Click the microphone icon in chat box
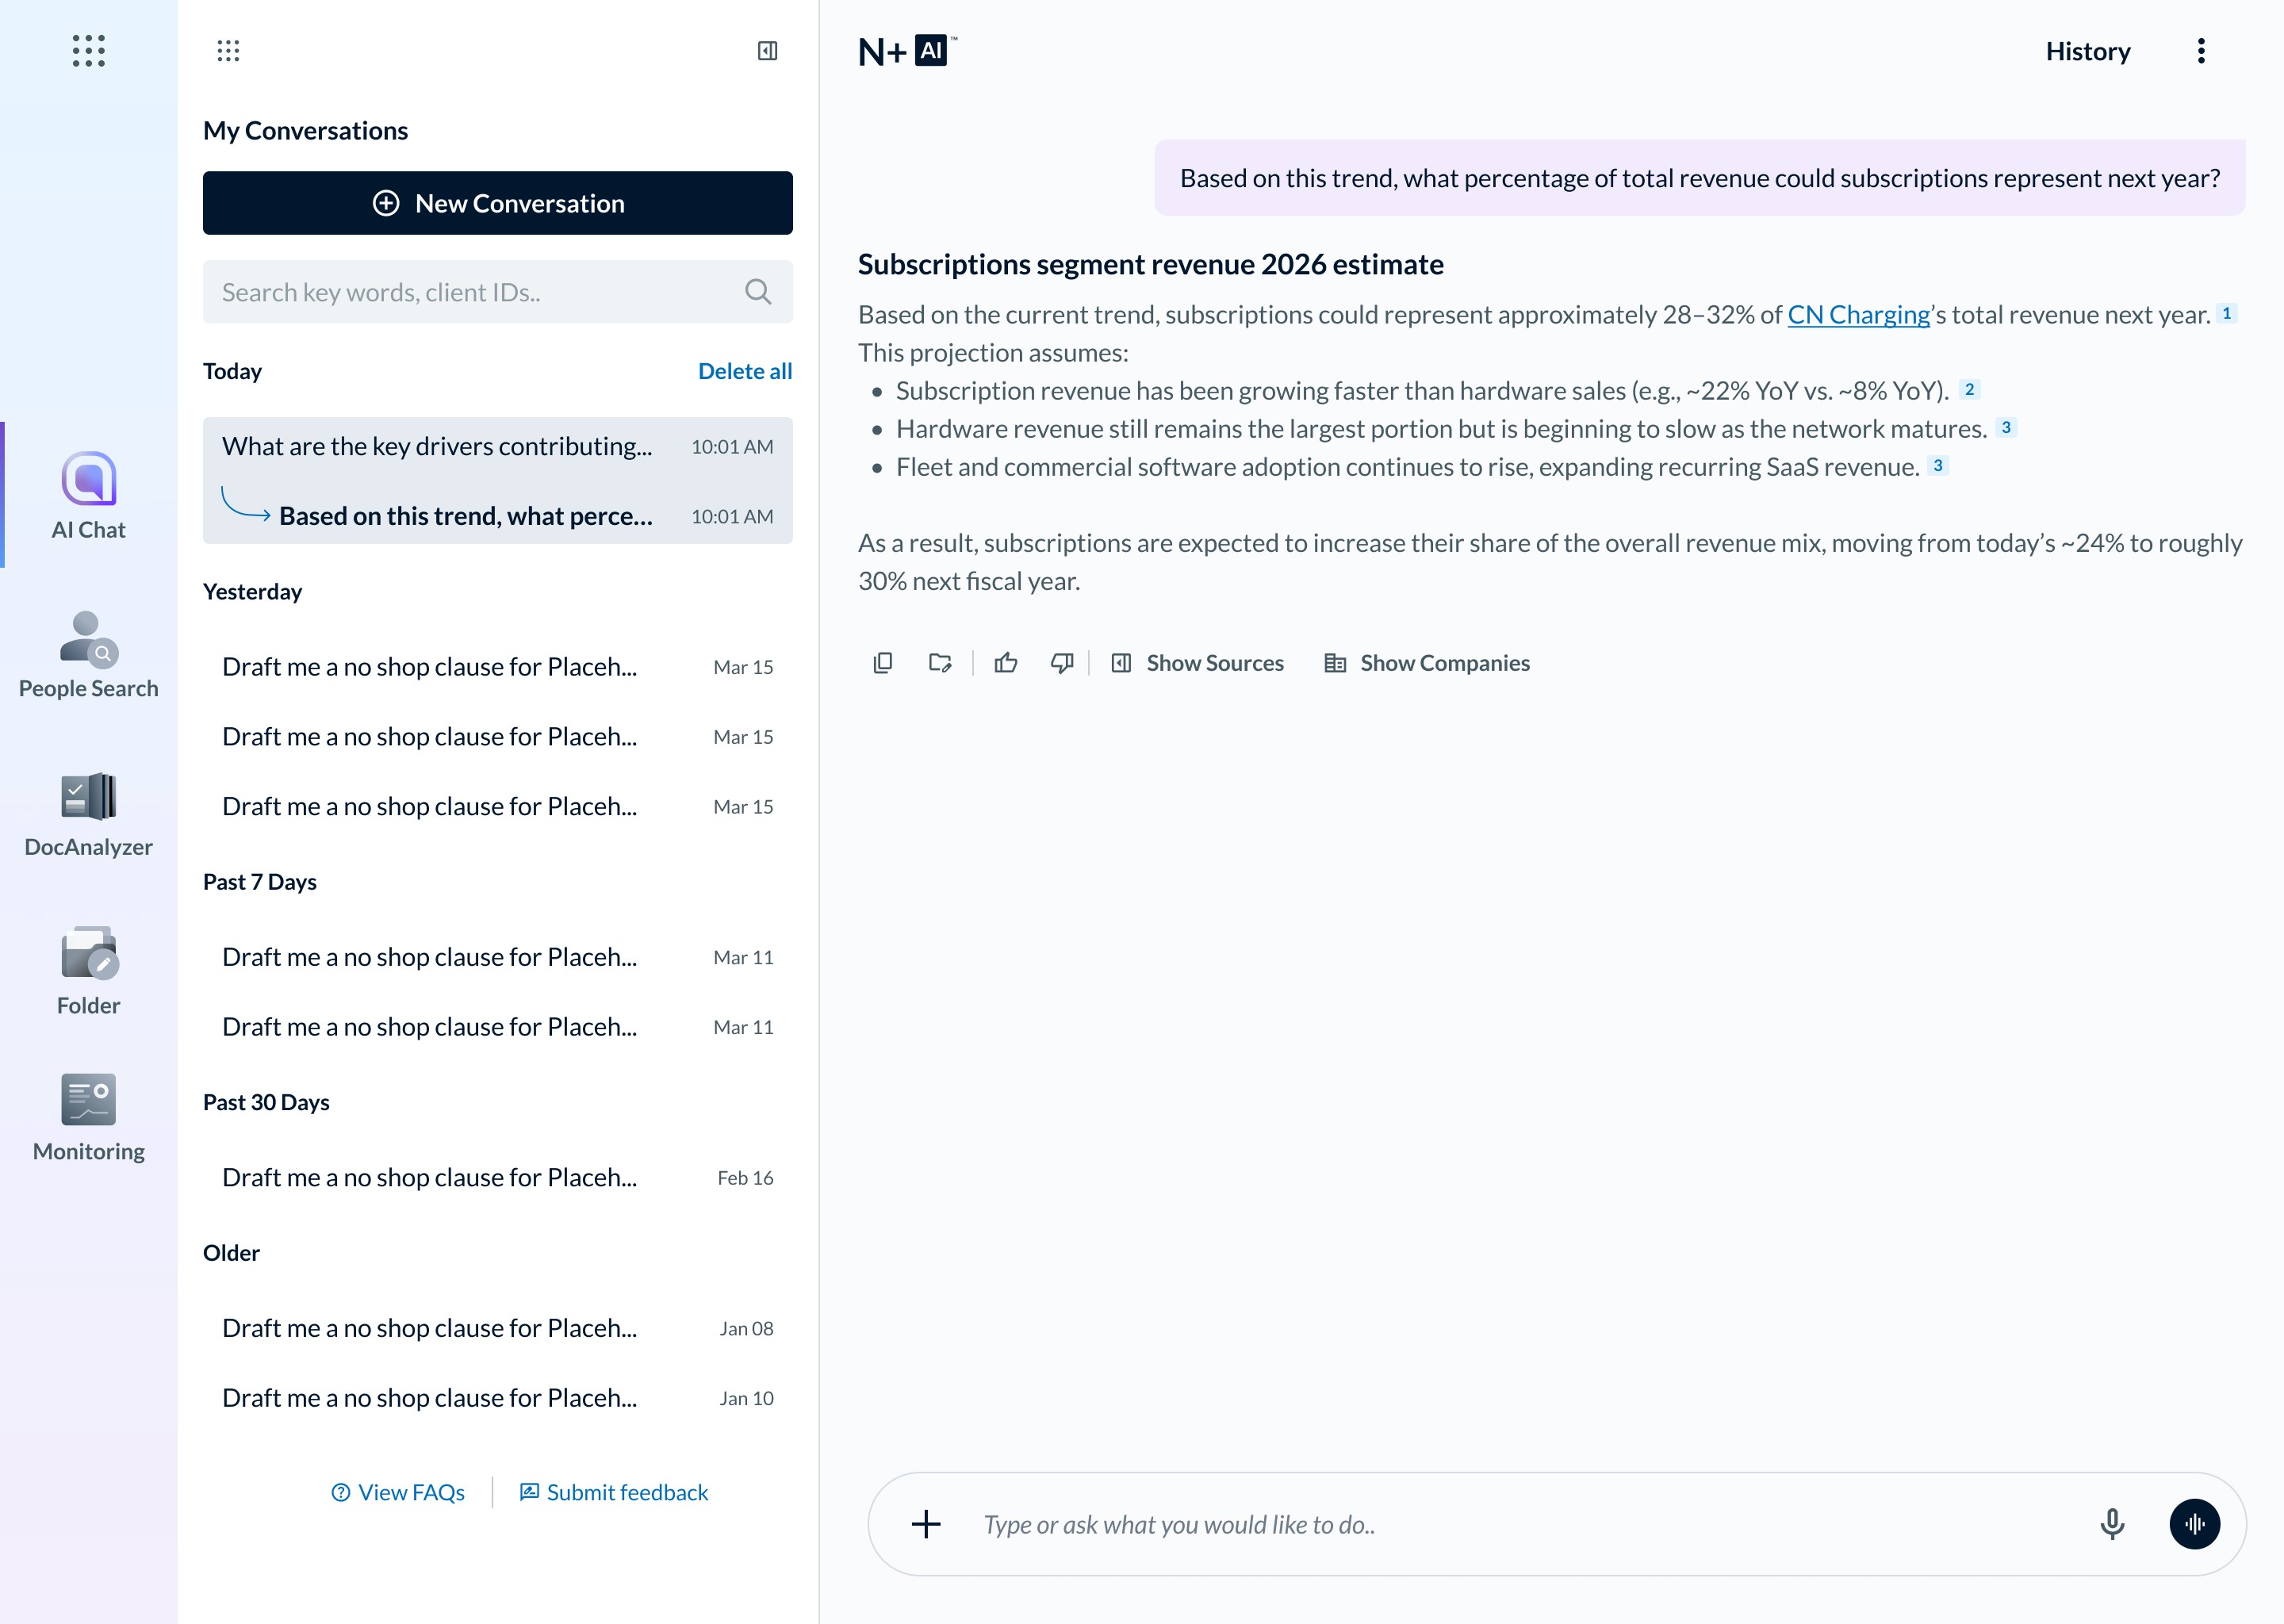 (x=2112, y=1524)
